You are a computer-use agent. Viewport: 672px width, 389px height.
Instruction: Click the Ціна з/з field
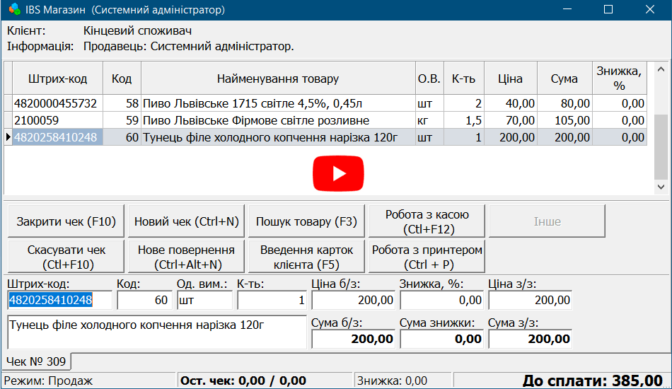530,300
